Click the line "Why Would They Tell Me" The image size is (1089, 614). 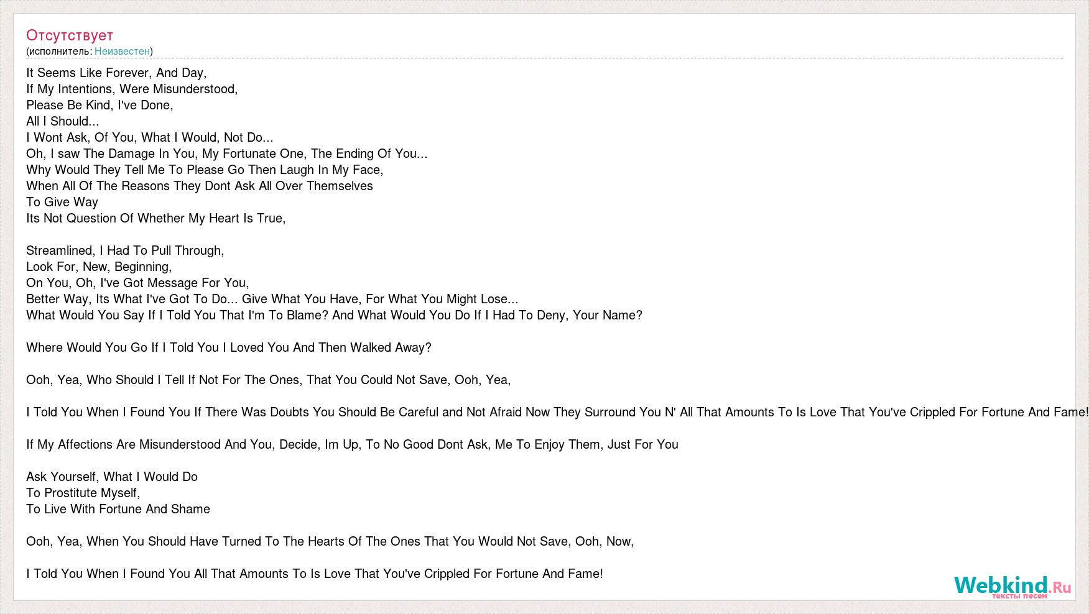205,170
